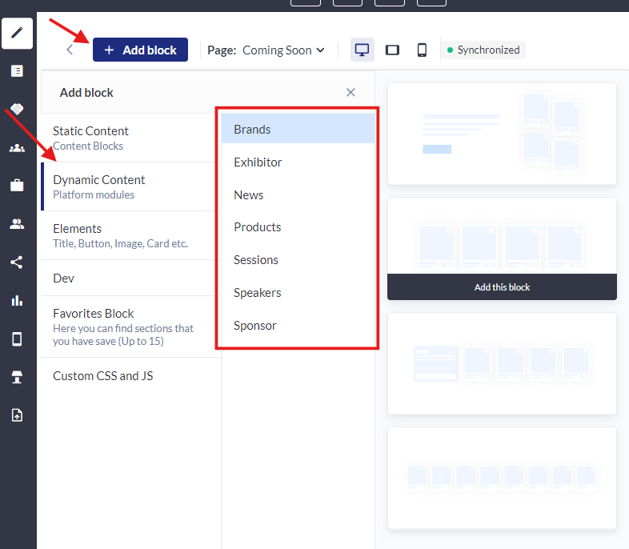Screen dimensions: 629x549
Task: Go back with the left chevron arrow
Action: [70, 50]
